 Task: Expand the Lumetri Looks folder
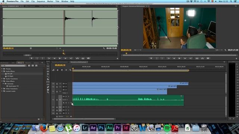(x=2, y=91)
